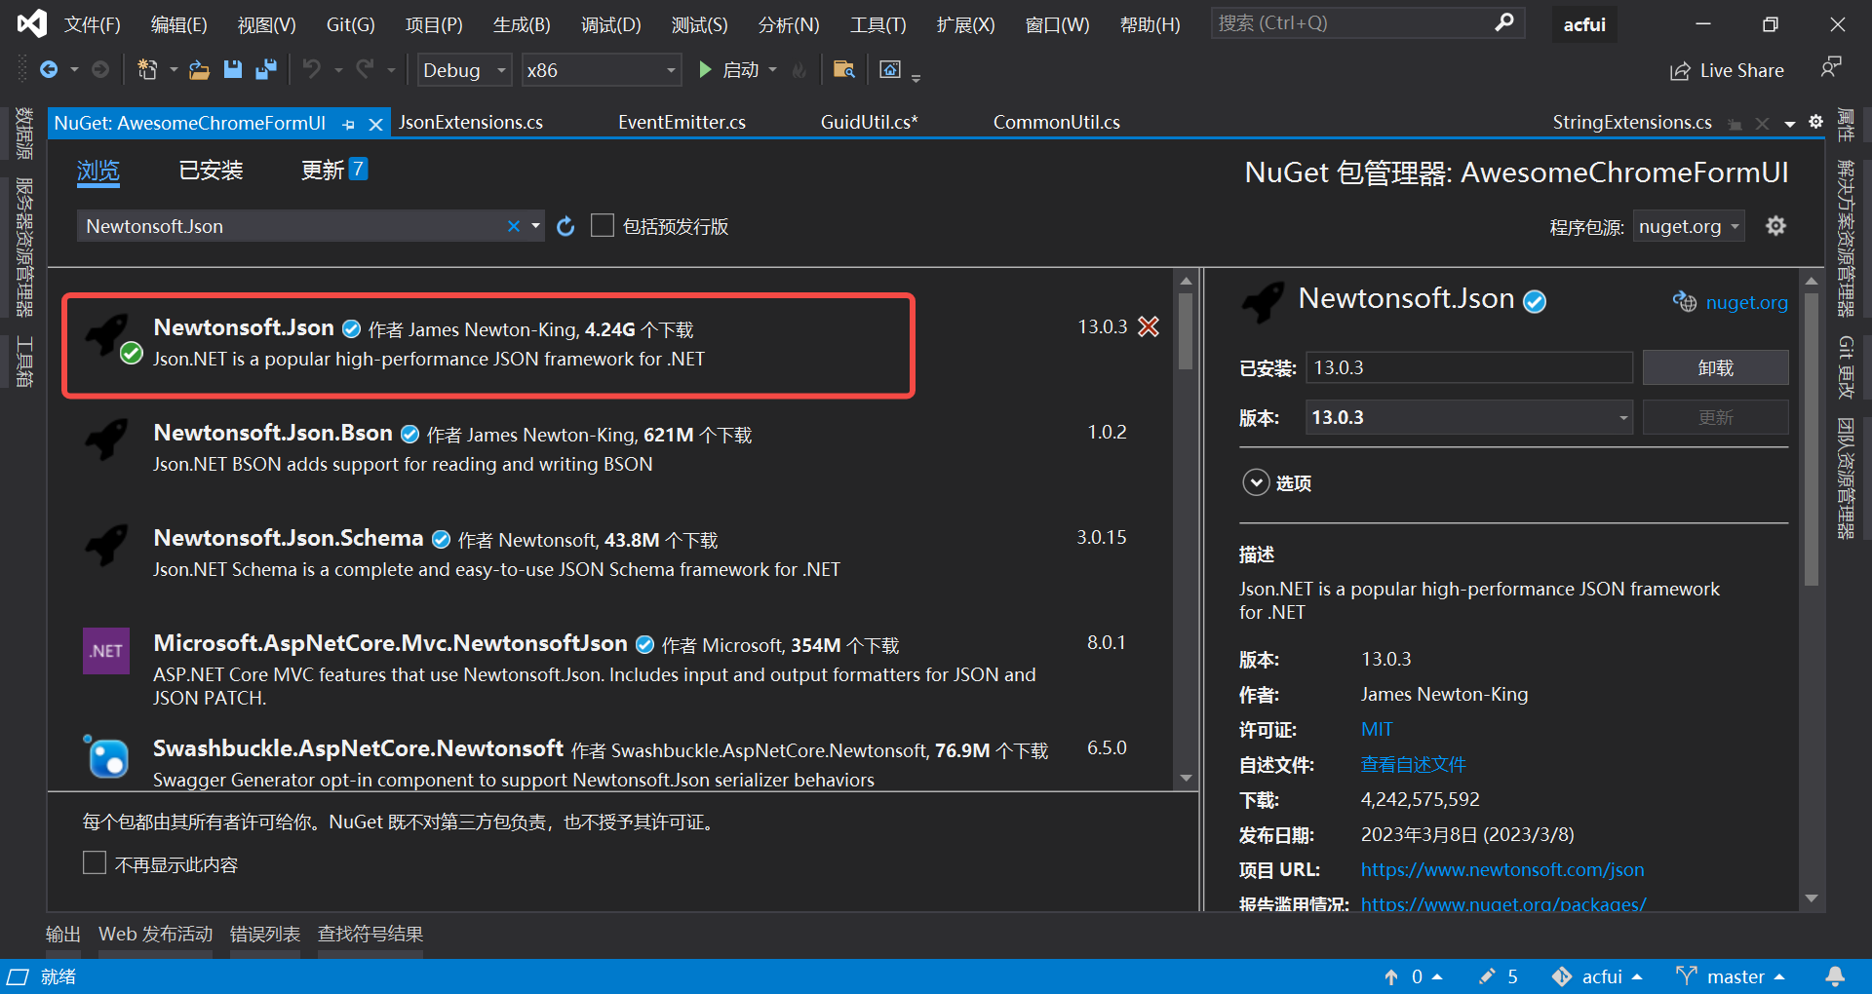Click the Live Share icon

pos(1679,71)
